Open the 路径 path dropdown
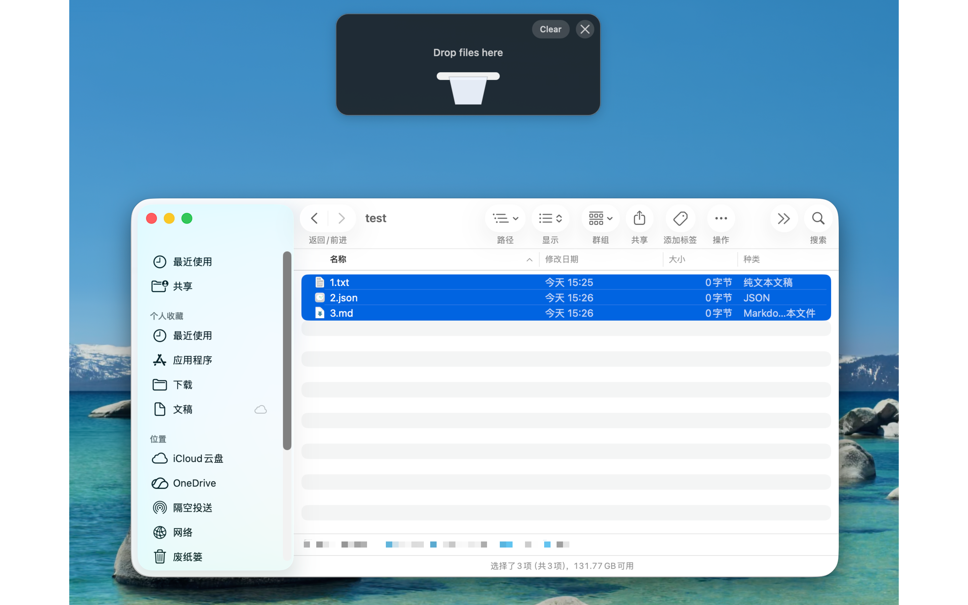The width and height of the screenshot is (968, 605). point(505,218)
